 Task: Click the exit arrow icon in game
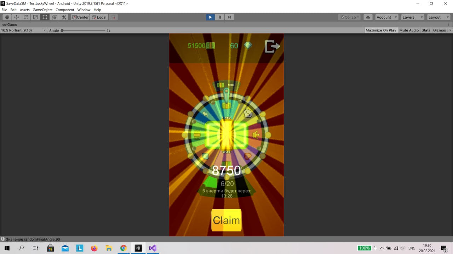(x=273, y=46)
